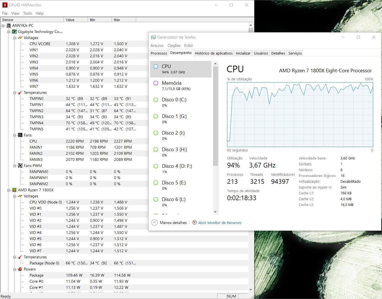Image resolution: width=382 pixels, height=299 pixels.
Task: Click the ANNYKA-PC computer icon
Action: point(9,25)
